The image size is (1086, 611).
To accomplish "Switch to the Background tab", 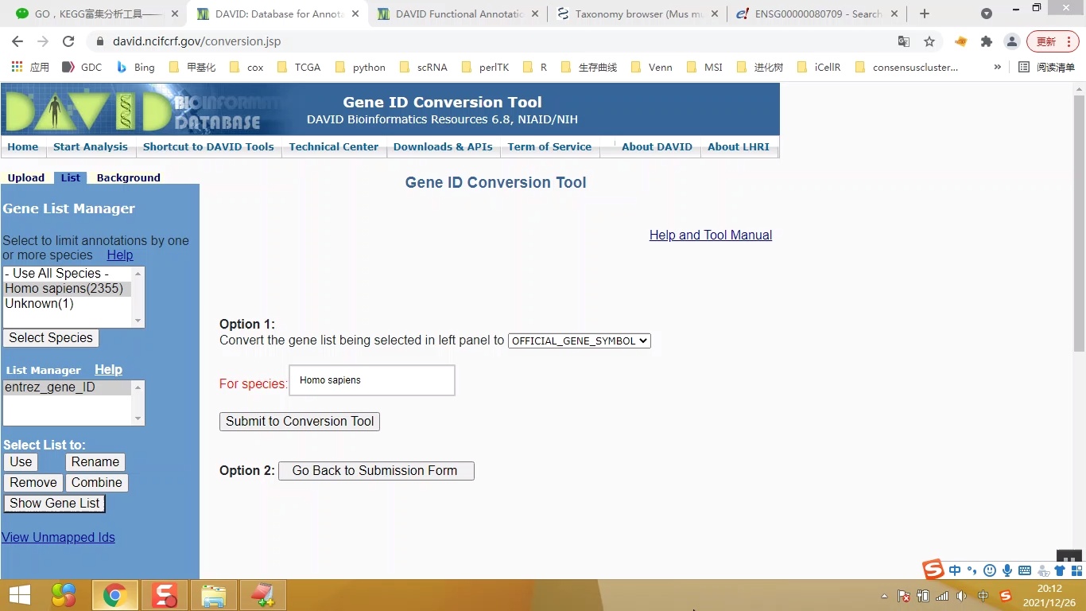I will [128, 177].
